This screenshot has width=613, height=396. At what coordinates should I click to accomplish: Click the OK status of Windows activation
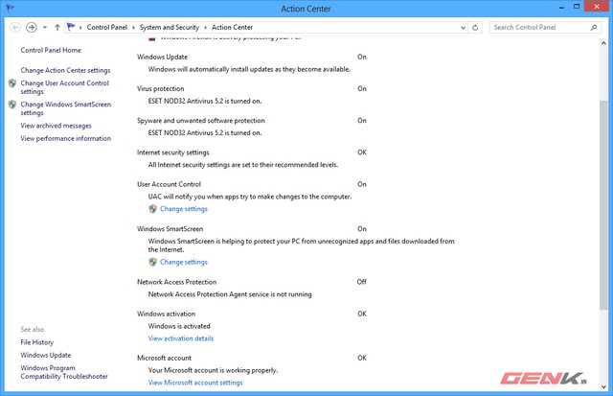coord(362,314)
